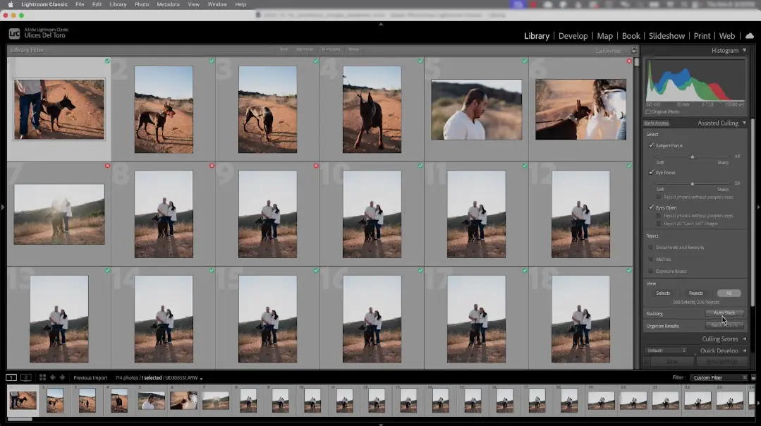This screenshot has height=426, width=761.
Task: Go back with the left arrow
Action: point(52,377)
